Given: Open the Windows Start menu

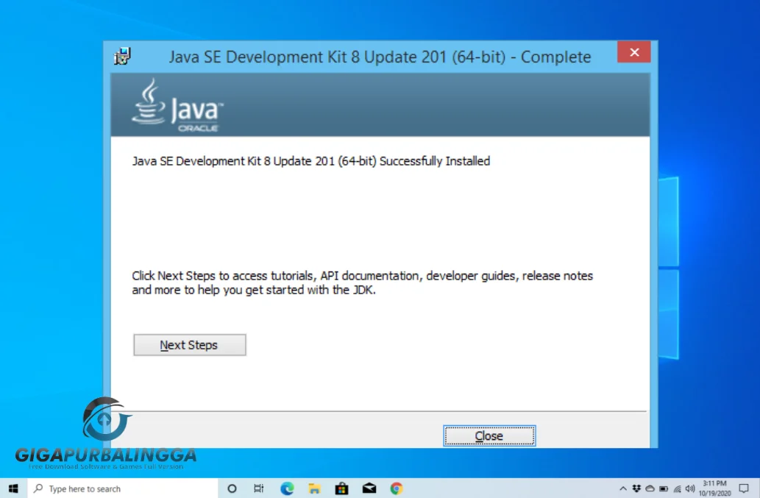Looking at the screenshot, I should pyautogui.click(x=13, y=488).
